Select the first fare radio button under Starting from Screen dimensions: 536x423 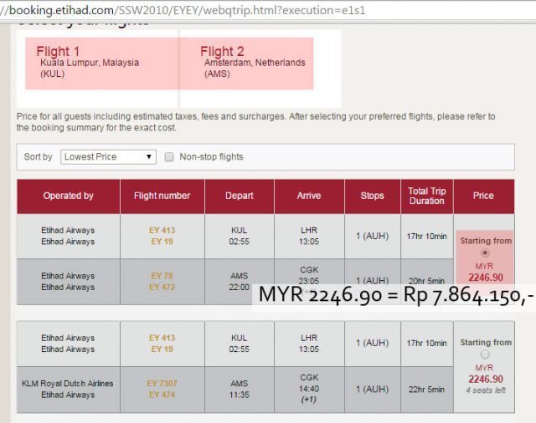485,253
